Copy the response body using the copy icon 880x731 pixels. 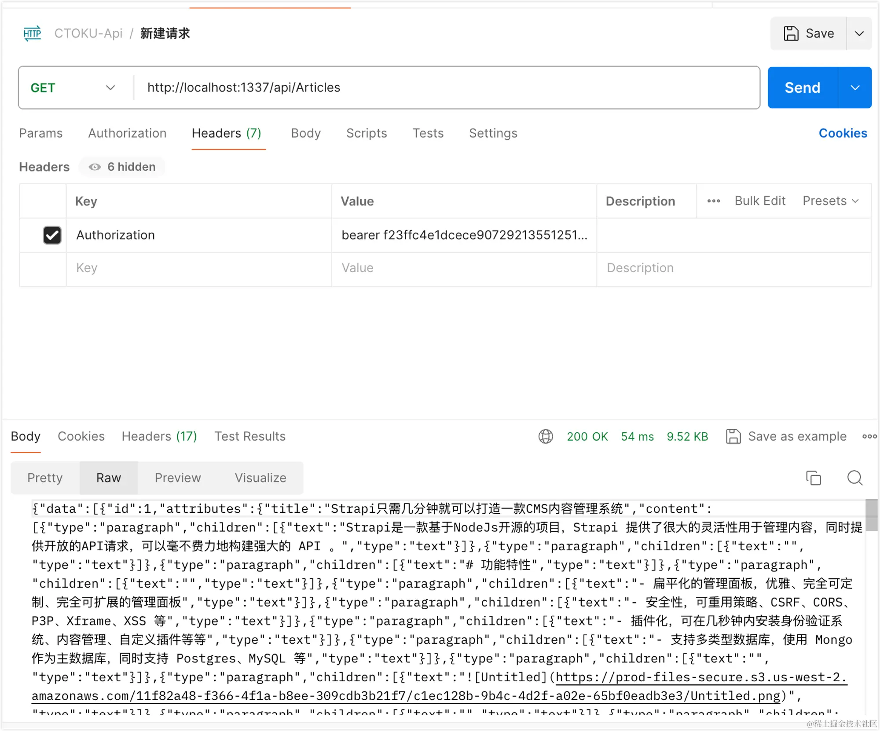(x=814, y=478)
